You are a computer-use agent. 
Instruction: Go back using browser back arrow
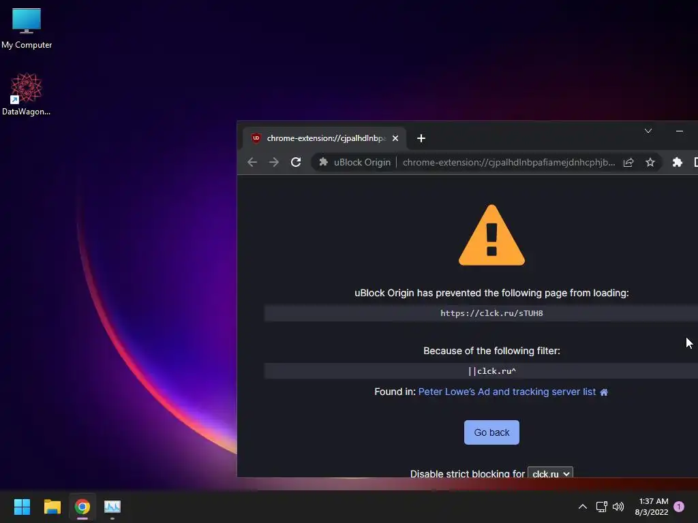[252, 162]
